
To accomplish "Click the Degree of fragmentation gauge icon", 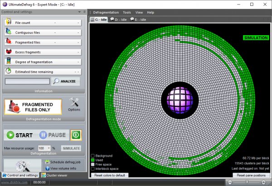I will coord(9,61).
